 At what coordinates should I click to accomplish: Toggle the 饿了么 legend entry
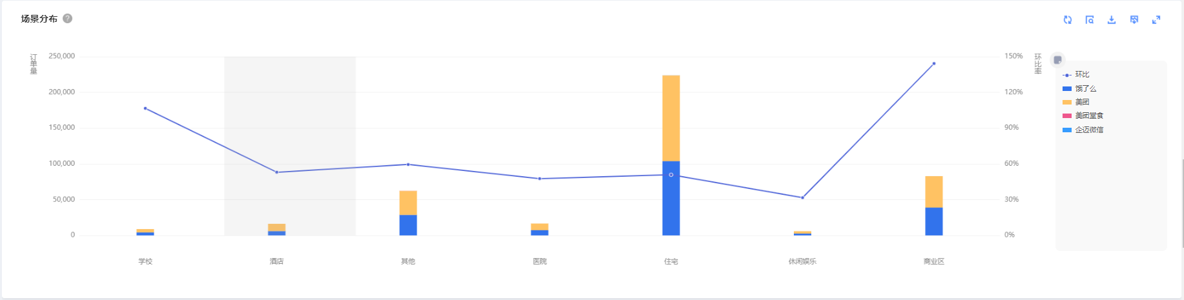coord(1079,88)
